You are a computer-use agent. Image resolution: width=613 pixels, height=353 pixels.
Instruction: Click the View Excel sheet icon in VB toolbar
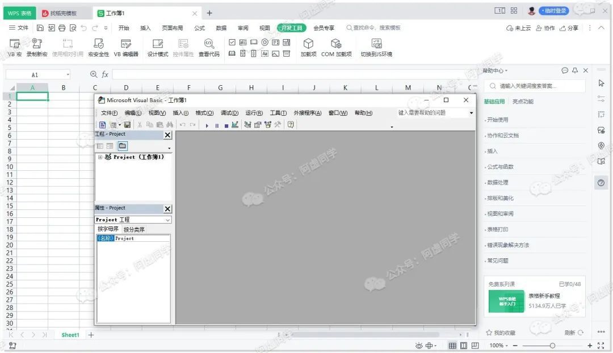102,125
